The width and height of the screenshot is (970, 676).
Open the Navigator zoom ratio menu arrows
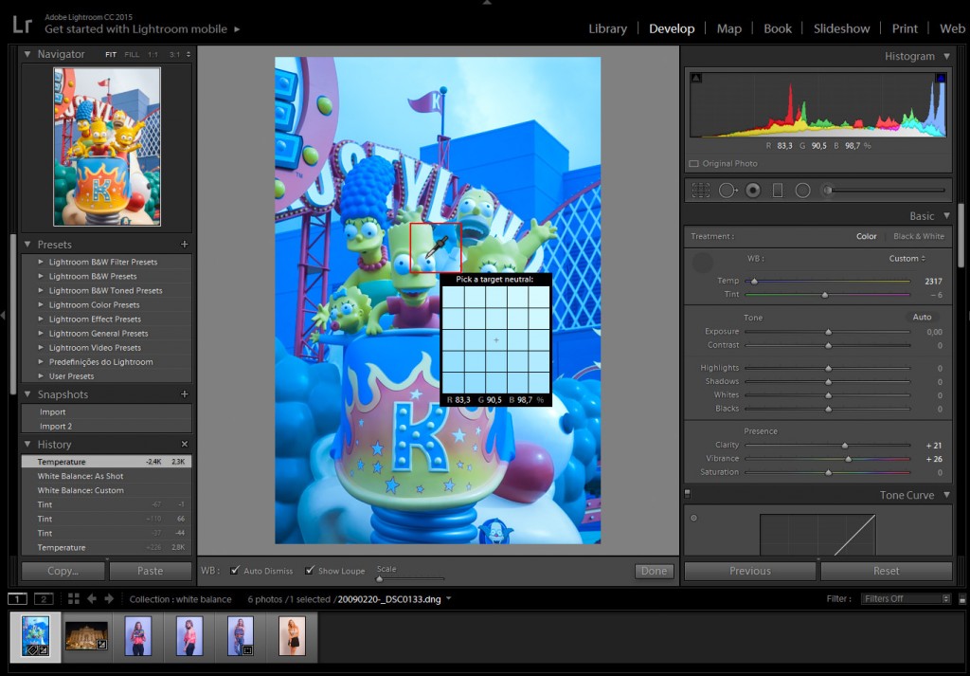189,54
